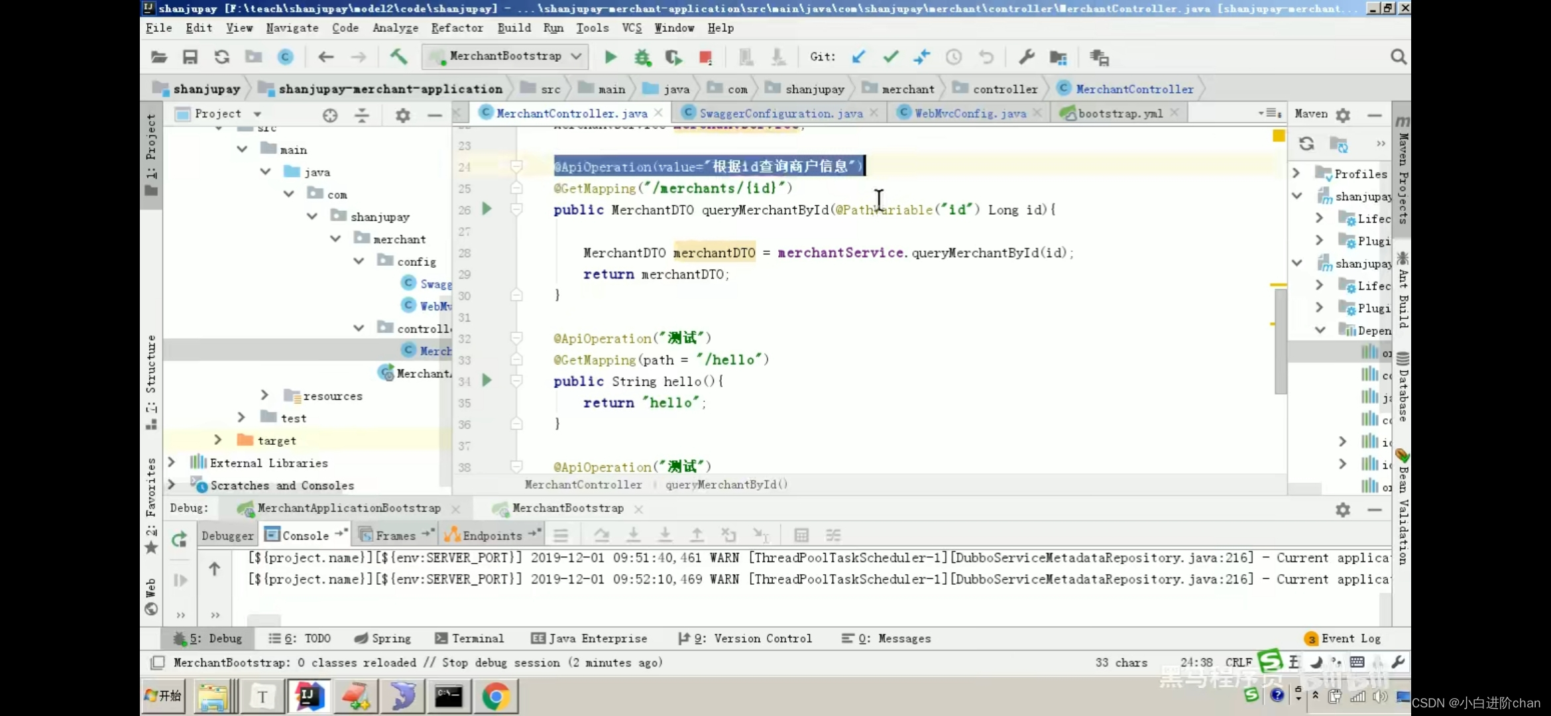Click Git revert undo arrow
The width and height of the screenshot is (1551, 716).
(986, 57)
